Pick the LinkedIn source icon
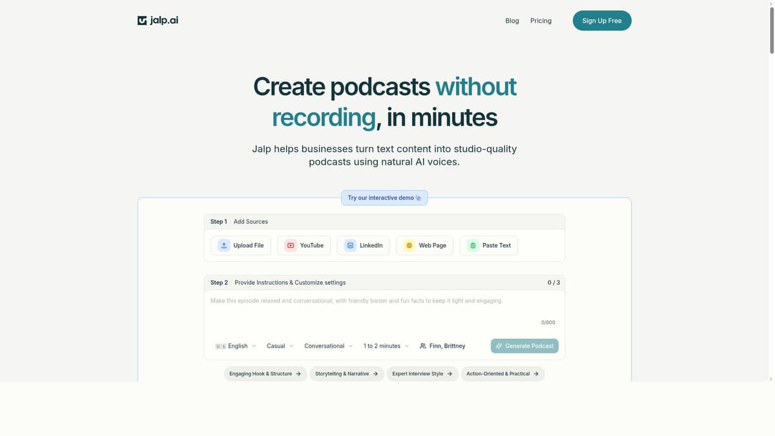 [x=349, y=245]
